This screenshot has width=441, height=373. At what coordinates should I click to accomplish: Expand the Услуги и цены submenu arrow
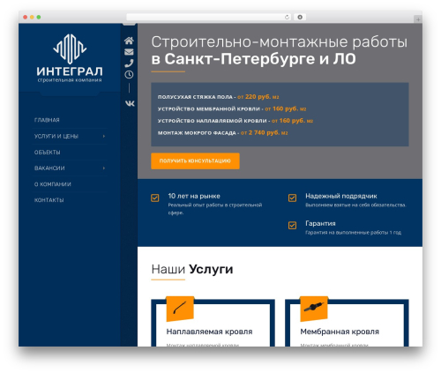104,136
